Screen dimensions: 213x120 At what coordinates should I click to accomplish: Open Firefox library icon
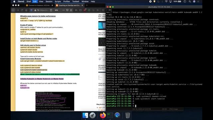click(76, 10)
